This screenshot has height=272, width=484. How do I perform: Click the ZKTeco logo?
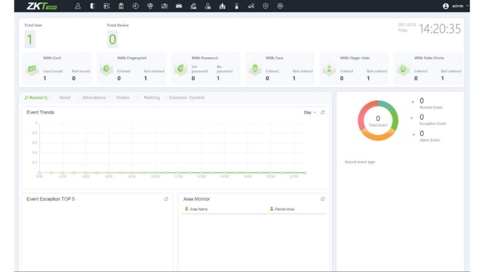[42, 6]
